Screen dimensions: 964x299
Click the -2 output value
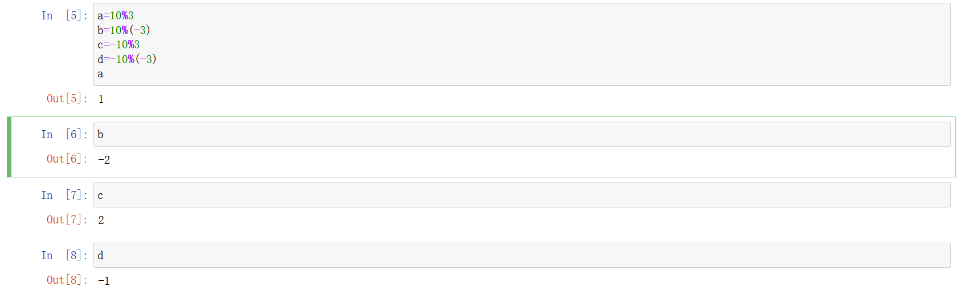(104, 160)
